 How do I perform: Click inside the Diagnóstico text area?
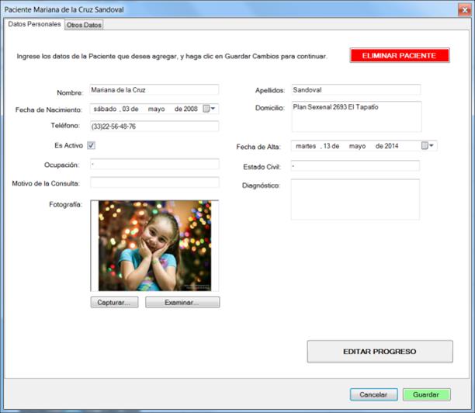[355, 200]
